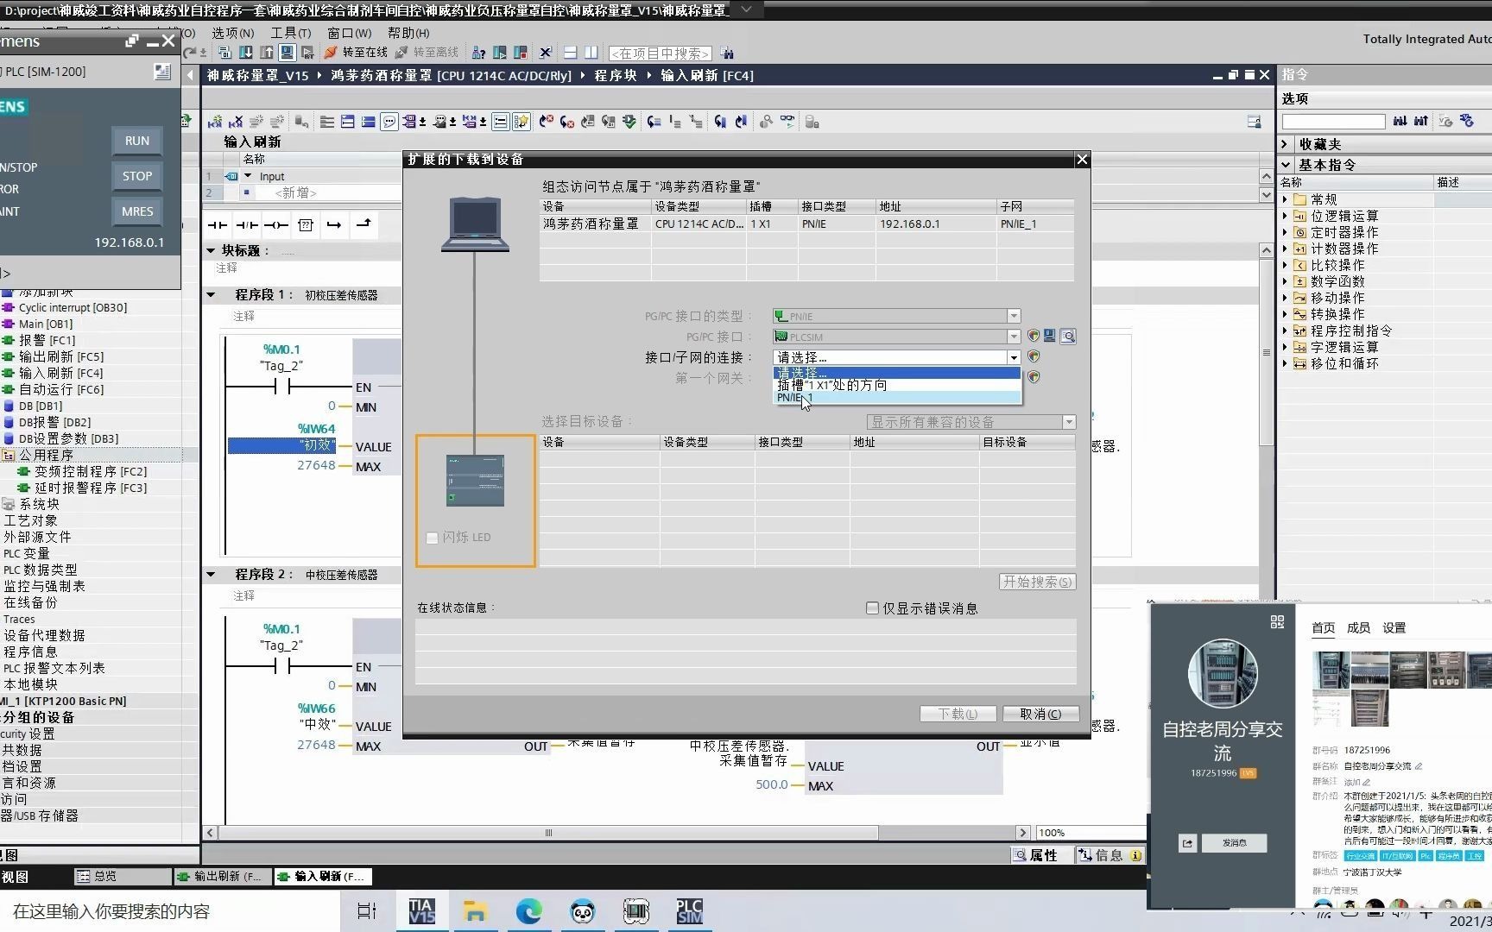Screen dimensions: 1492x932
Task: Click the computer icon beside PG/PC interface
Action: (x=1050, y=336)
